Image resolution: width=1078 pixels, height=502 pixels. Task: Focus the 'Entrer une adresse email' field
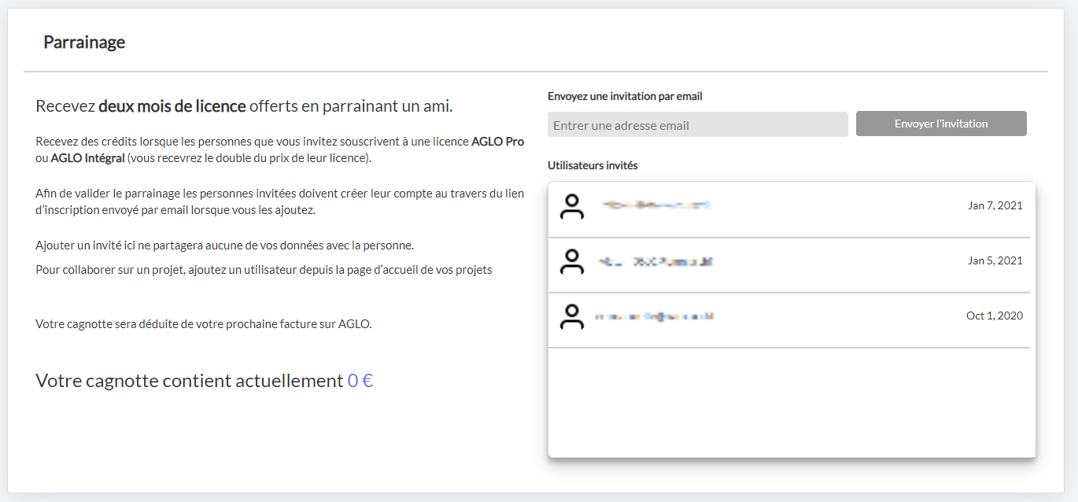click(698, 124)
